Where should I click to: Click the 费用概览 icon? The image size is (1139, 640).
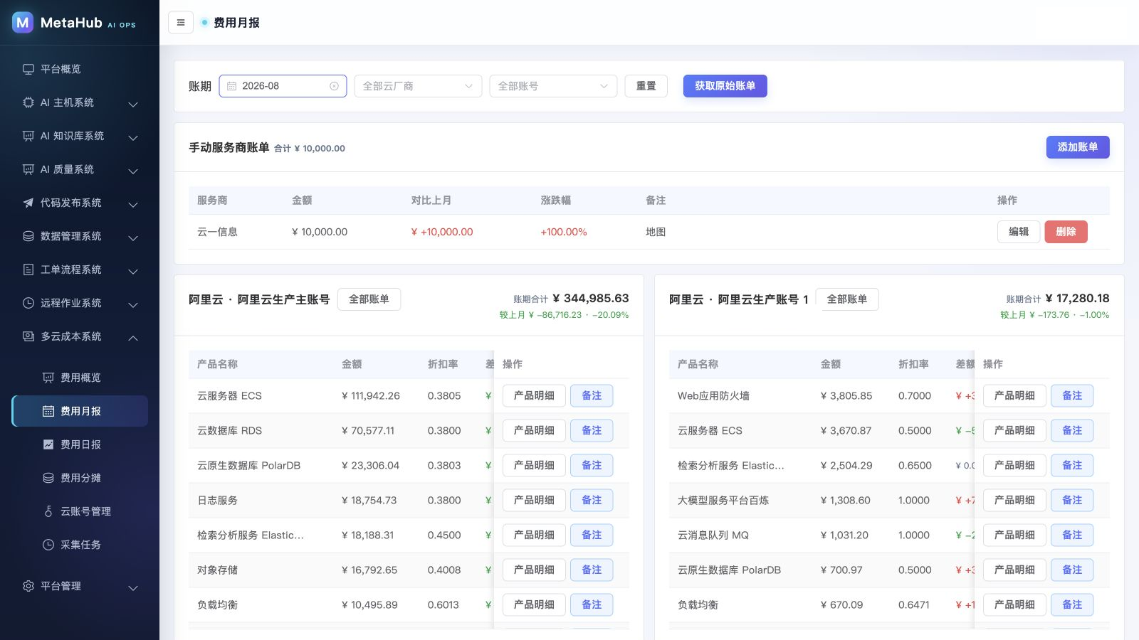(48, 378)
